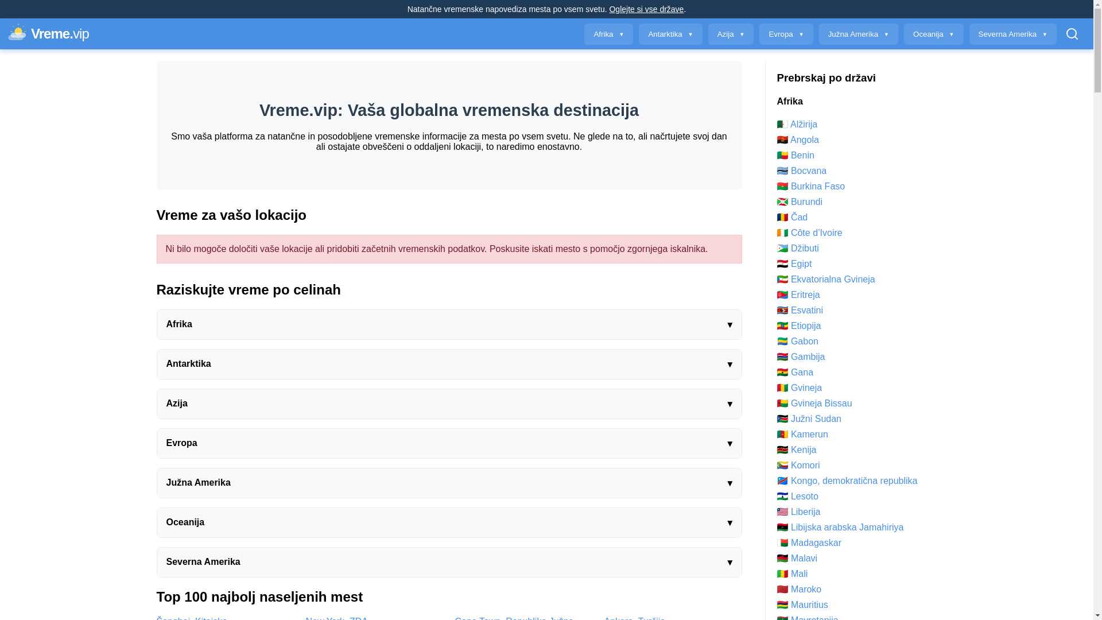Click the Benin flag icon
The width and height of the screenshot is (1102, 620).
(x=782, y=156)
